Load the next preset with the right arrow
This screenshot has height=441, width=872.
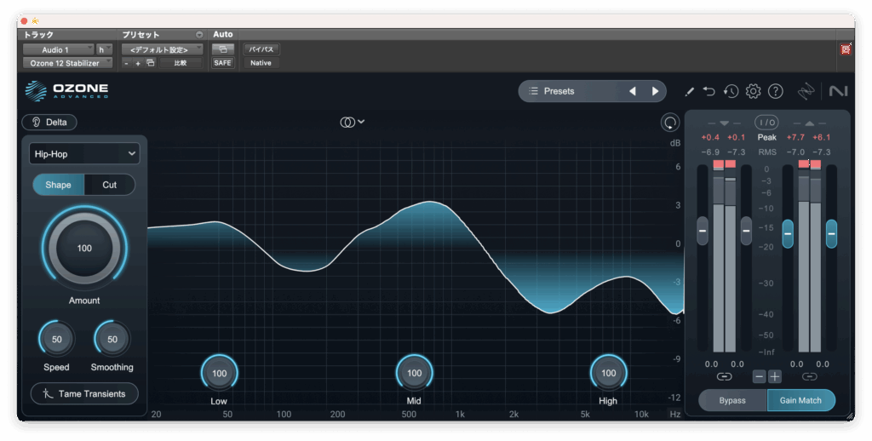coord(655,91)
